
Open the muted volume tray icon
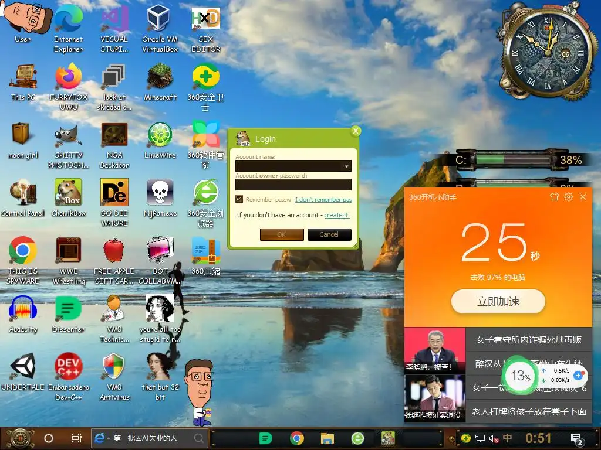493,438
